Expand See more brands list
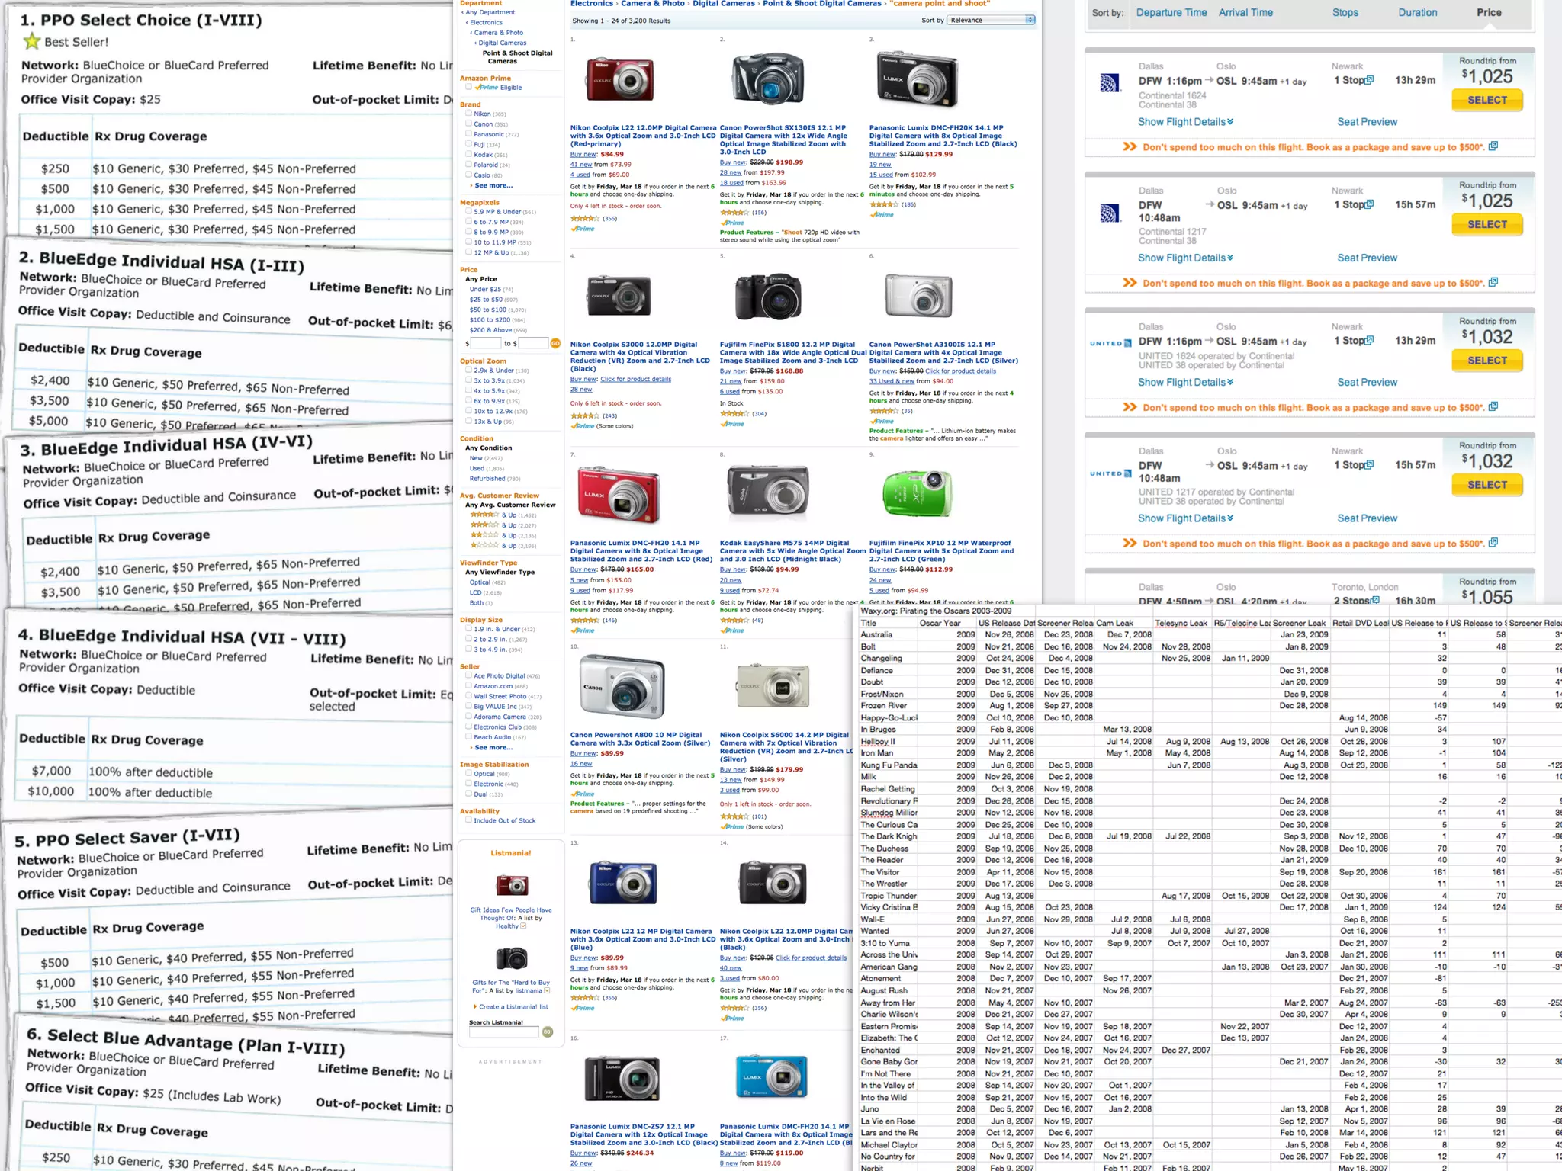Viewport: 1562px width, 1171px height. pyautogui.click(x=493, y=185)
